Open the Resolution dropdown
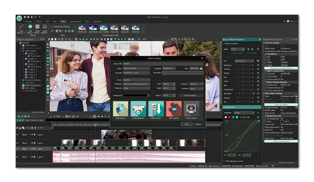The width and height of the screenshot is (314, 182). pos(136,84)
